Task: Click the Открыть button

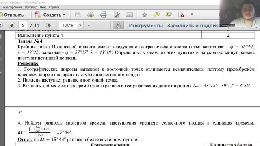Action: (x=12, y=15)
